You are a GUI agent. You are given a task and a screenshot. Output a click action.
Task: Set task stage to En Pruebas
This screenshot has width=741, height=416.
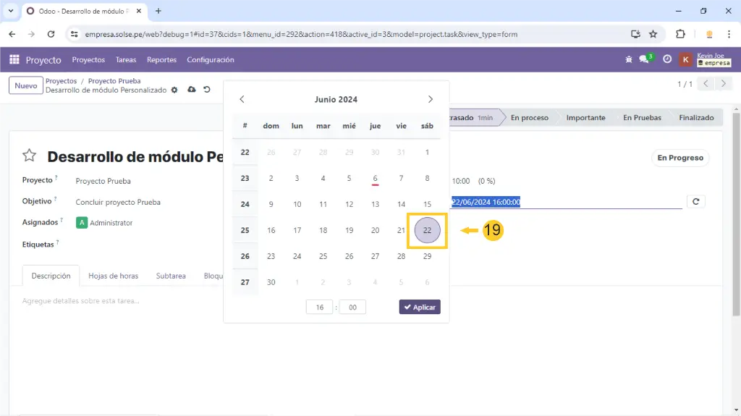point(641,118)
